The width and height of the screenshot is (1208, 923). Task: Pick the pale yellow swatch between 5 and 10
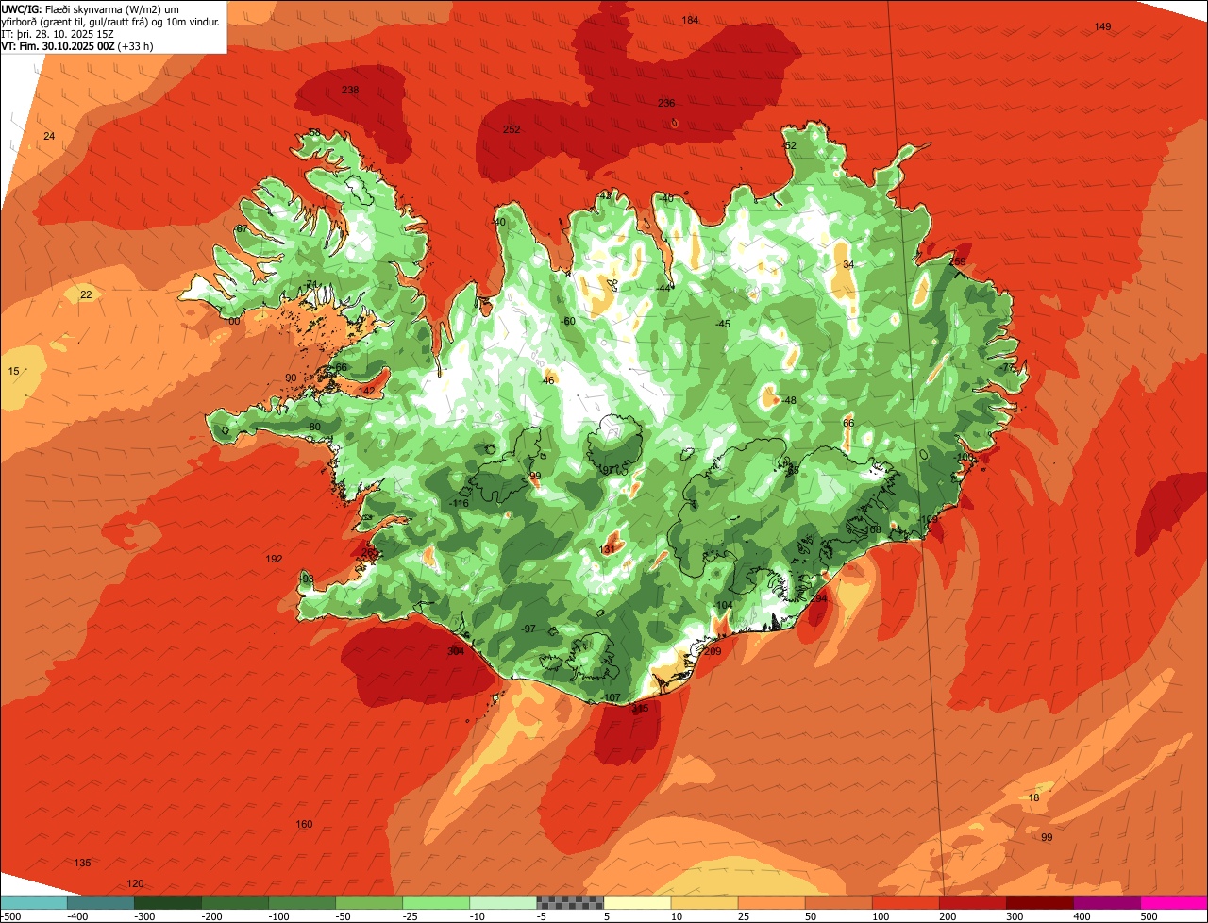pos(637,902)
